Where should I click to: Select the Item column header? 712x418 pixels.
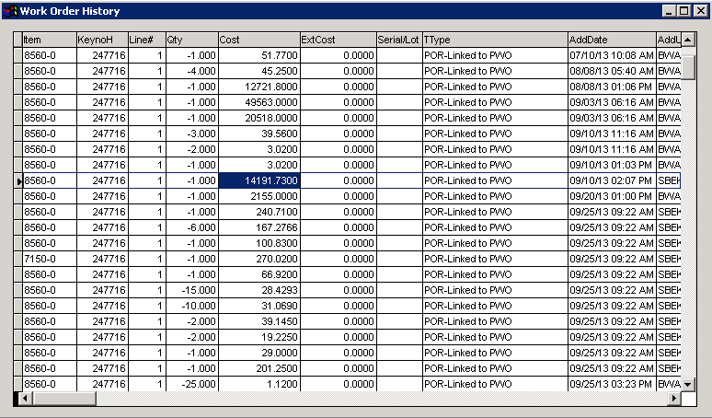[x=48, y=41]
